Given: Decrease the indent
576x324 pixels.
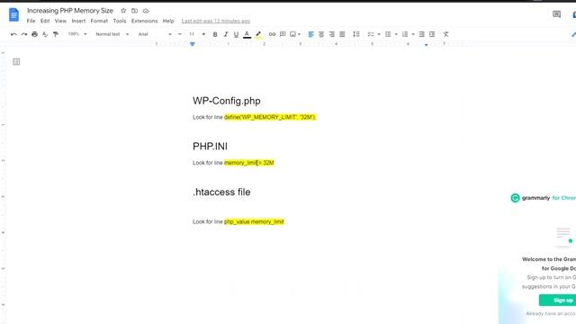Looking at the screenshot, I should 421,34.
